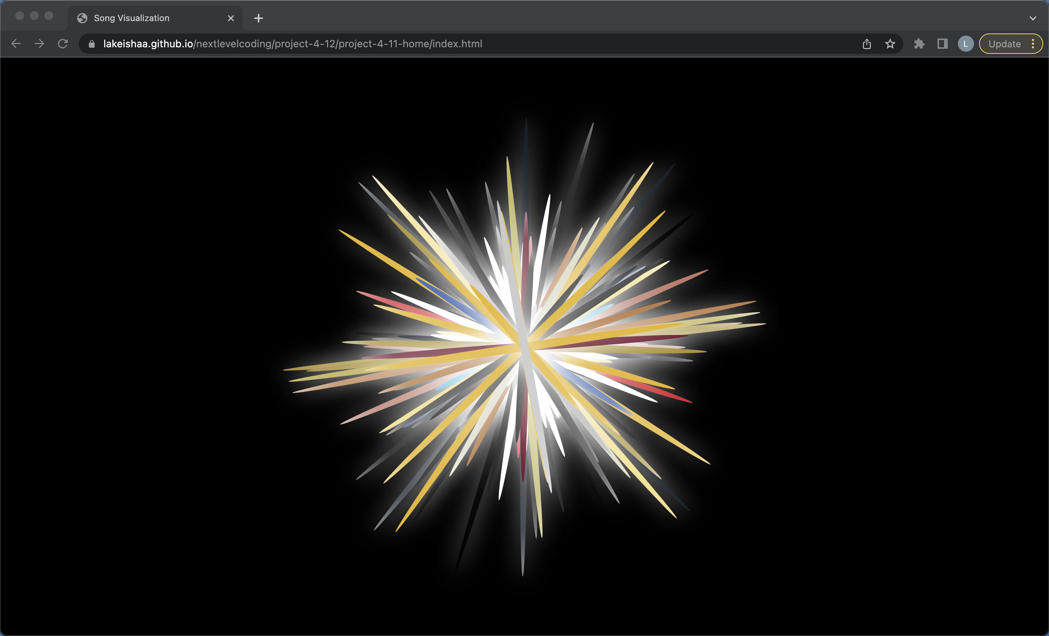This screenshot has height=636, width=1049.
Task: Click the Update button
Action: click(x=1004, y=44)
